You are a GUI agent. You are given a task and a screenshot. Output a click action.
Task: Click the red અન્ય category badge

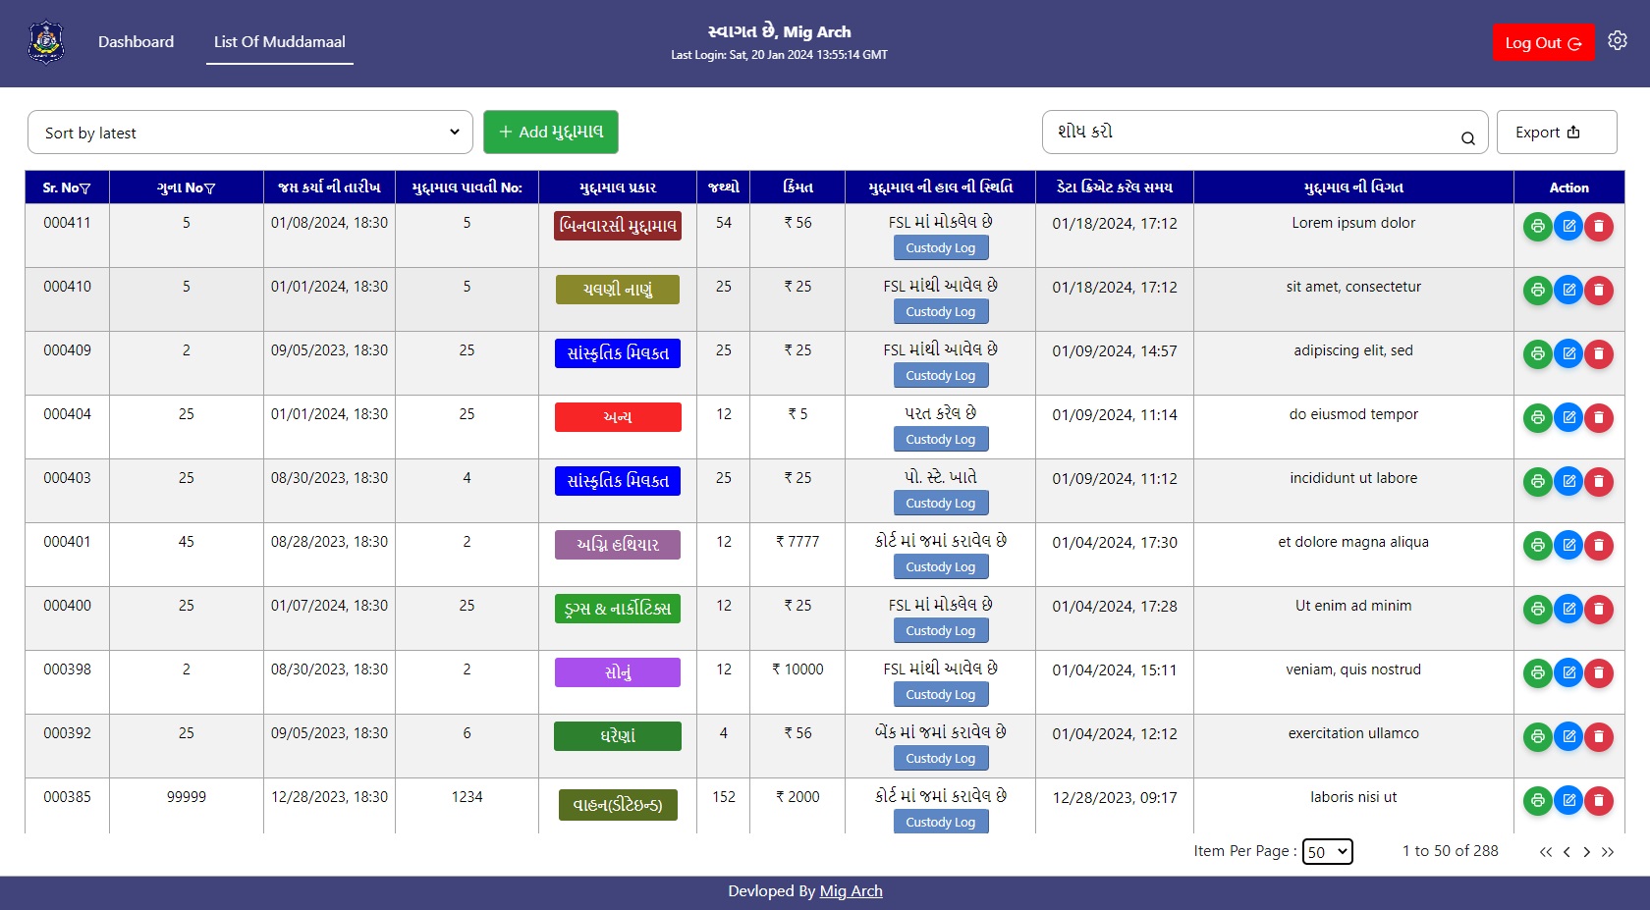click(x=617, y=417)
